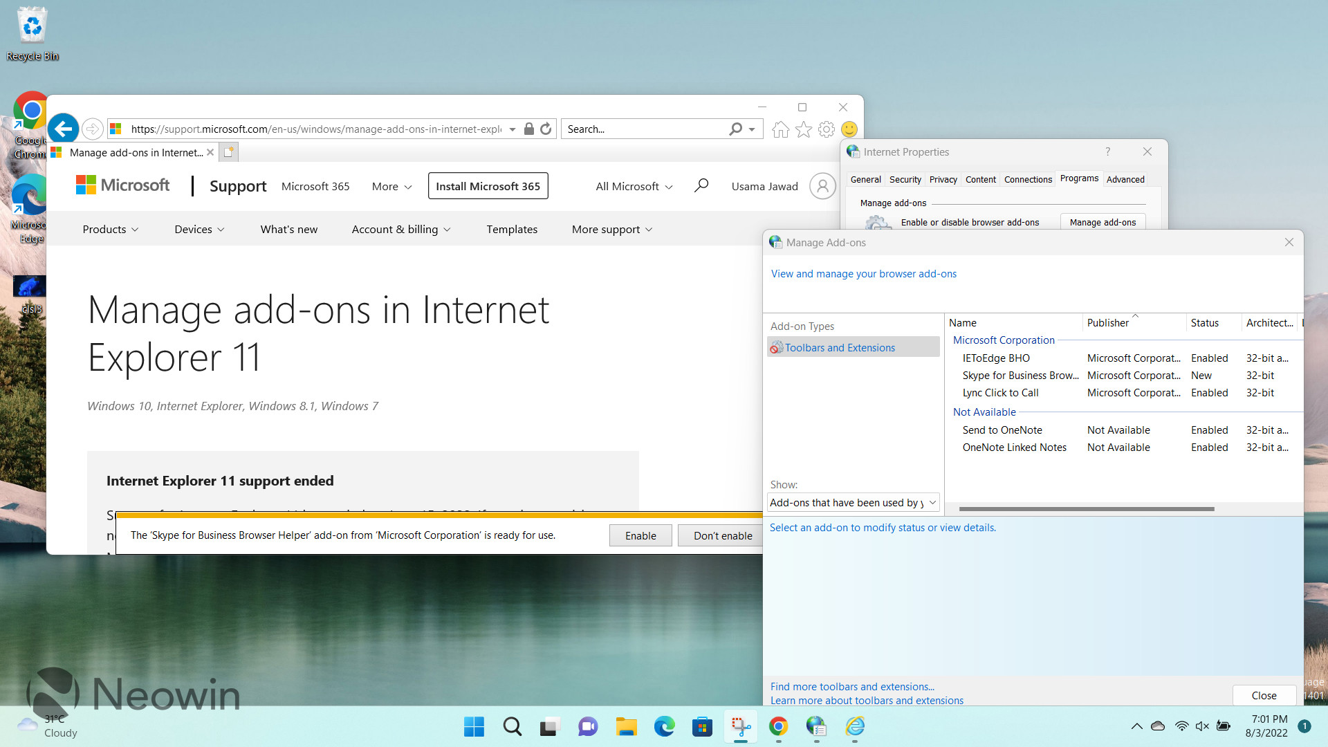Open the IE home icon
Screen dimensions: 1328x747
(780, 129)
